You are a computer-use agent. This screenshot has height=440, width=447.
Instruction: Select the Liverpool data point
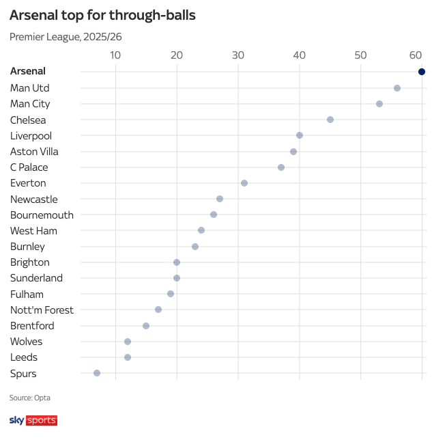coord(300,135)
